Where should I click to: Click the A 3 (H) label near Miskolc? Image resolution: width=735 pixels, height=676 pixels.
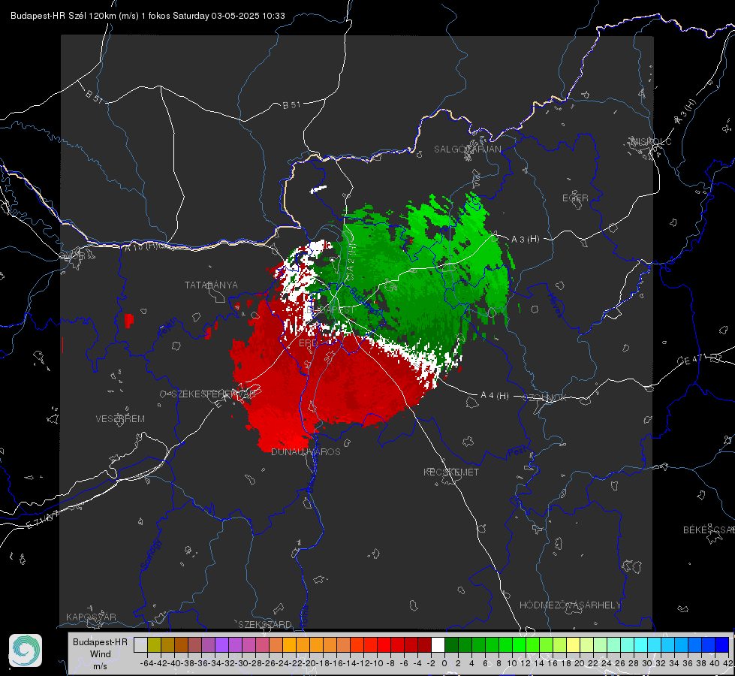click(x=685, y=112)
